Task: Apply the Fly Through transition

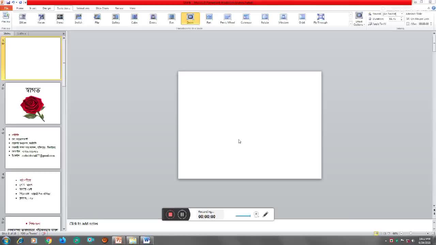Action: (321, 19)
